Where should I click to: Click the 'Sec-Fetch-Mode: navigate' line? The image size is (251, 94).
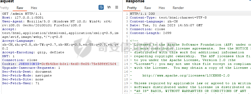[27, 75]
